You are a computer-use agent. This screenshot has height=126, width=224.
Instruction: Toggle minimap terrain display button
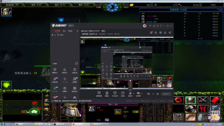pos(46,100)
